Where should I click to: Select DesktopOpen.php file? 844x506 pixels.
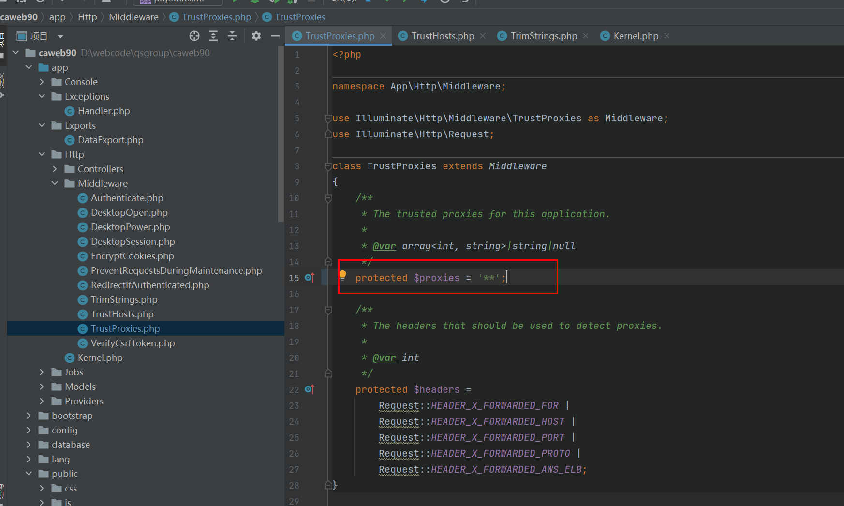click(129, 212)
